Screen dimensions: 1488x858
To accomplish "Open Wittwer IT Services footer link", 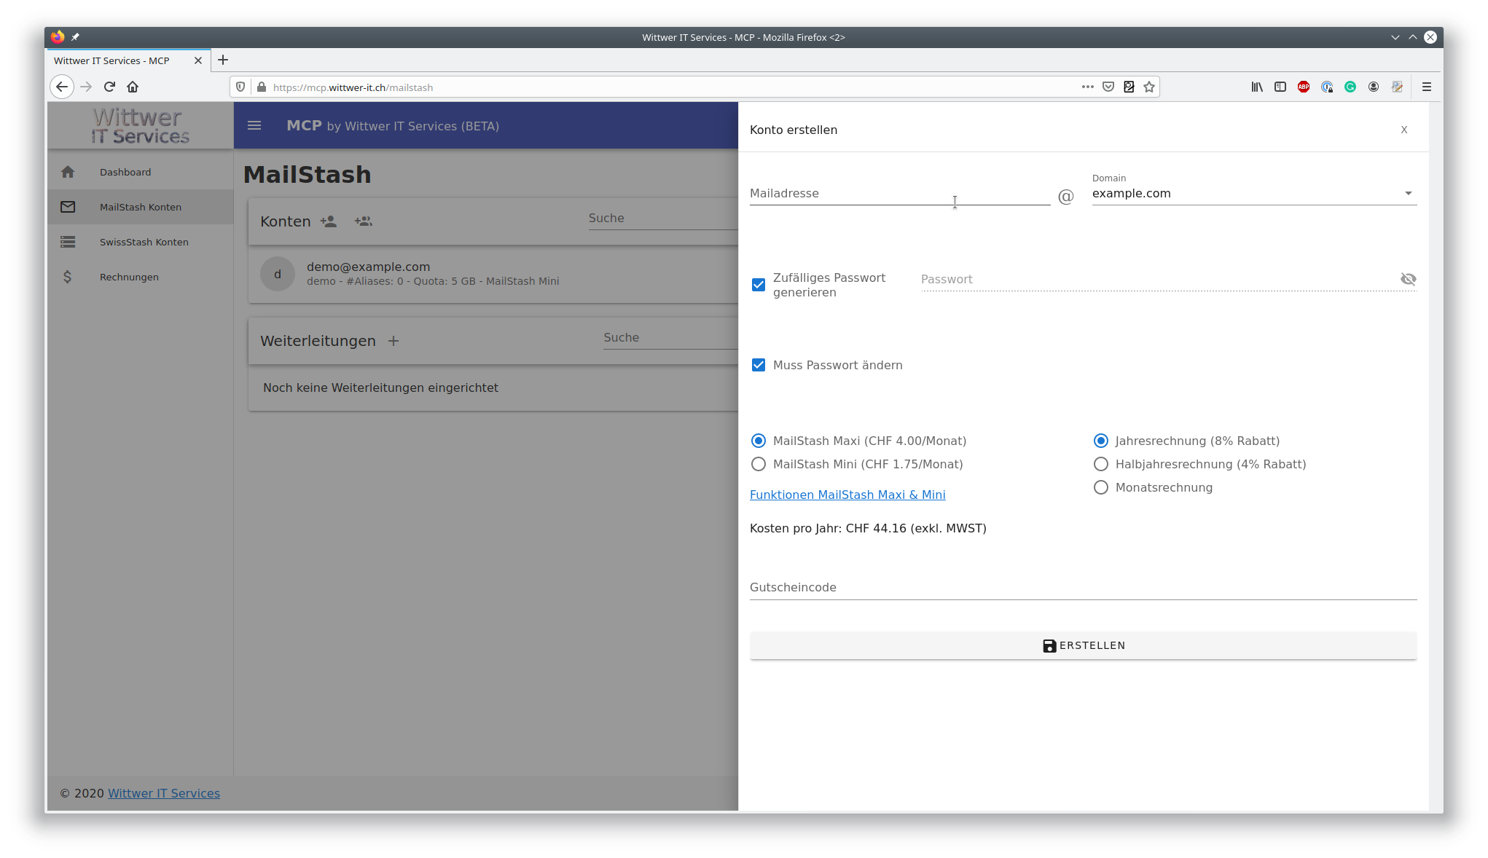I will pos(164,793).
